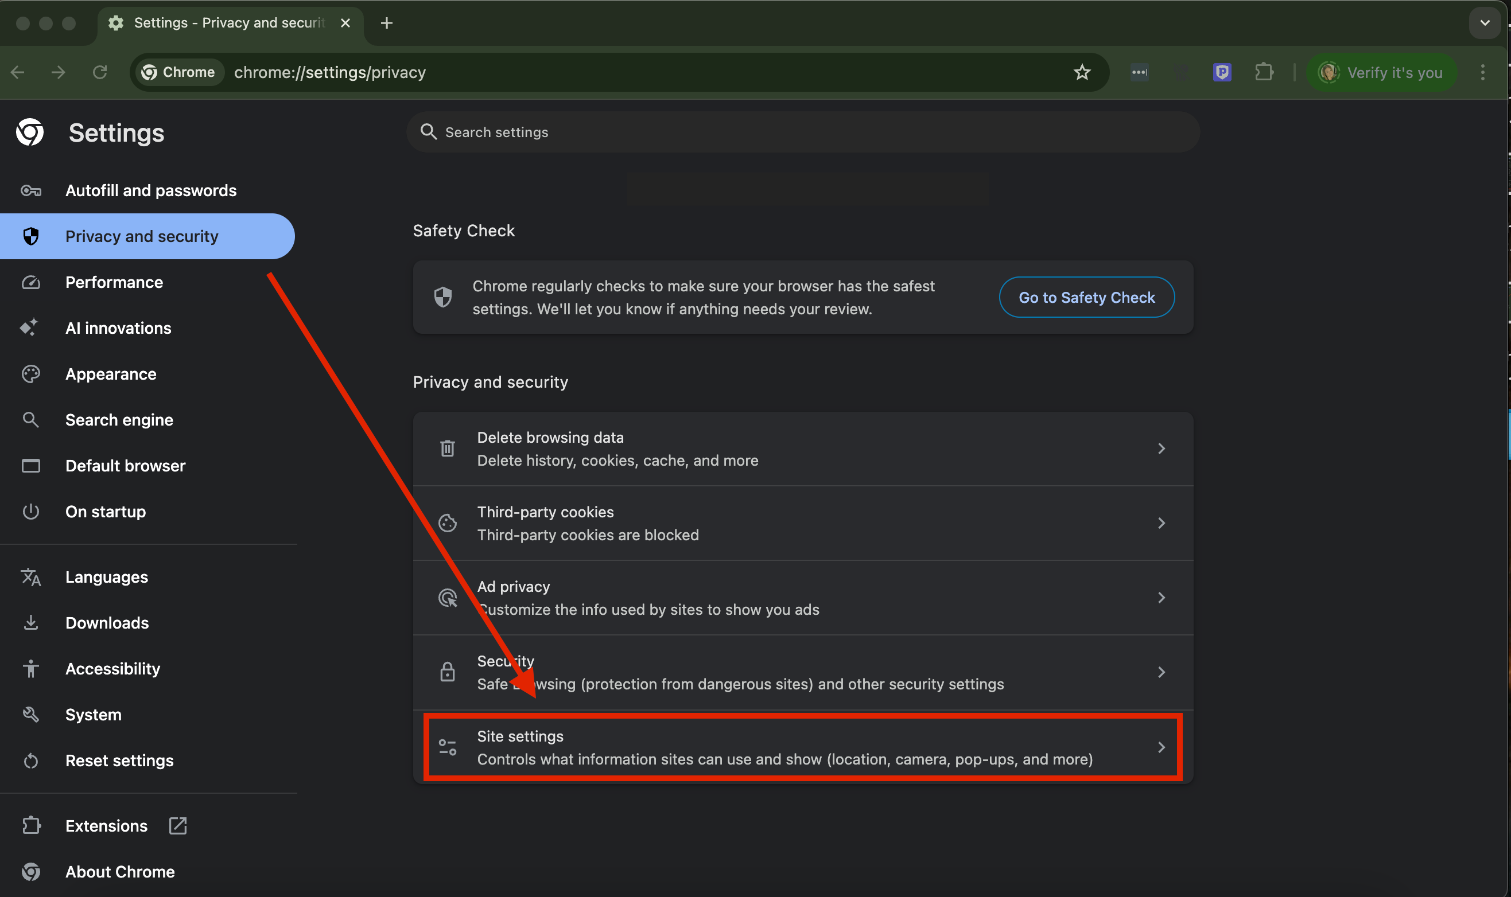This screenshot has height=897, width=1511.
Task: Open Delete browsing data
Action: tap(803, 448)
